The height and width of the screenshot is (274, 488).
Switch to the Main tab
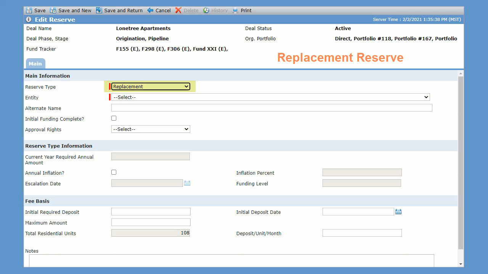coord(35,64)
